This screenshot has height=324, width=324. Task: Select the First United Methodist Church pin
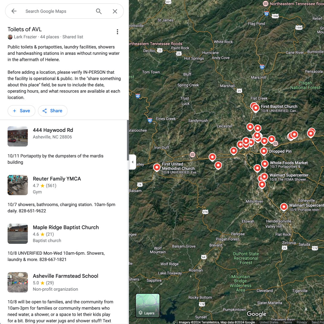pyautogui.click(x=157, y=167)
